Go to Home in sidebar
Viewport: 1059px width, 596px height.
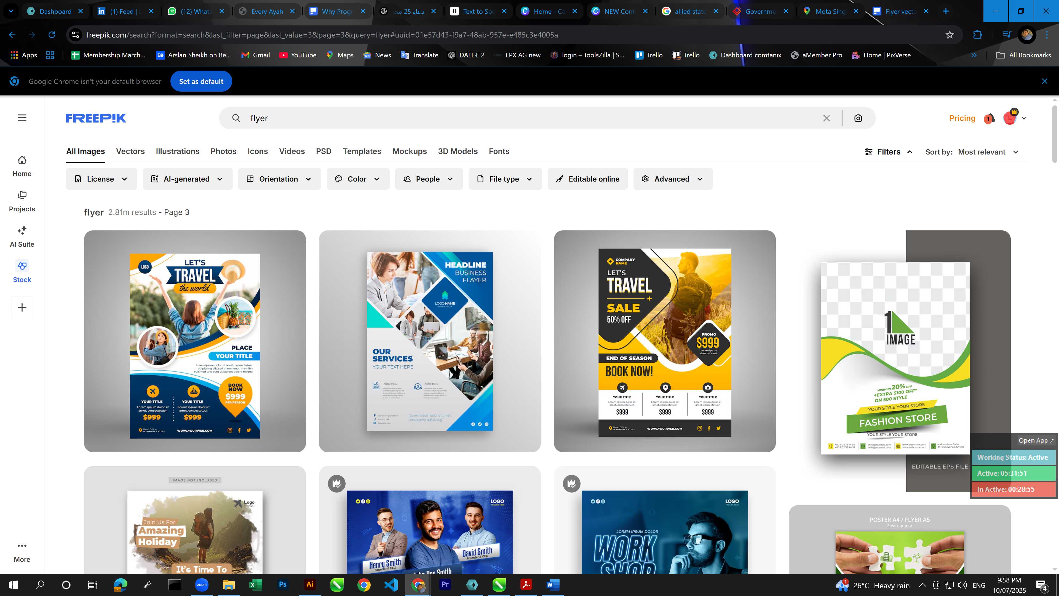click(22, 166)
